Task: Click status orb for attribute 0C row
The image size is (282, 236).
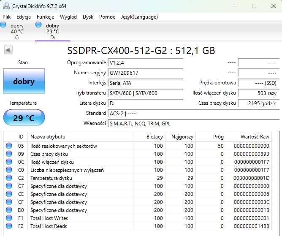Action: pos(9,162)
